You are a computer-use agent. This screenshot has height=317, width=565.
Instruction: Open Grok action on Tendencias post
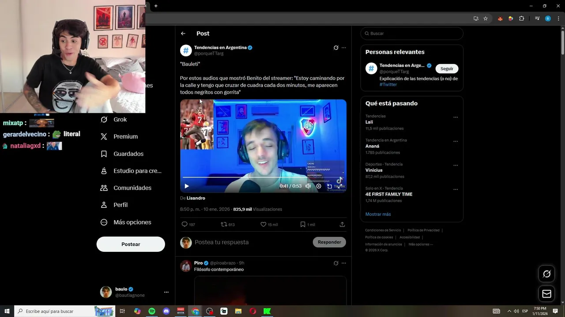pos(336,48)
